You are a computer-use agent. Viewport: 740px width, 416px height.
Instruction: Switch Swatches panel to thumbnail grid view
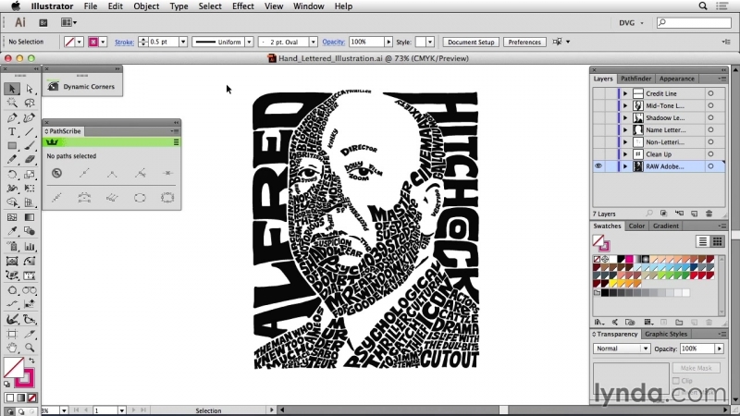click(718, 241)
